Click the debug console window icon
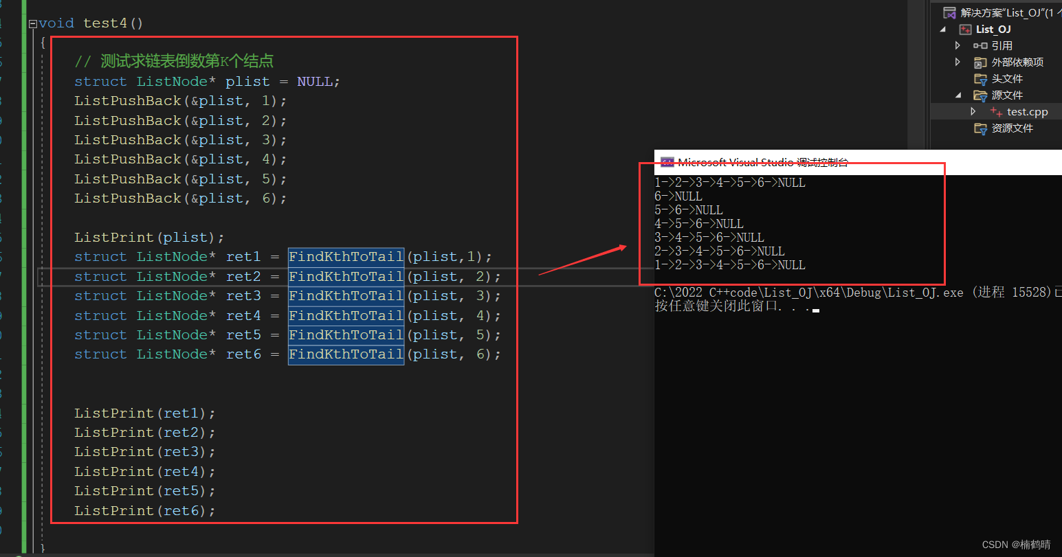 click(x=667, y=162)
